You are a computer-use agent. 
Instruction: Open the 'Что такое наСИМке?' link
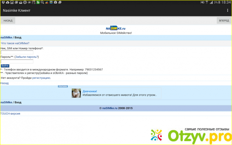point(15,43)
